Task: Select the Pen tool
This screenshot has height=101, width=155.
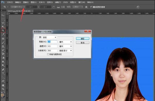Action: point(3,70)
